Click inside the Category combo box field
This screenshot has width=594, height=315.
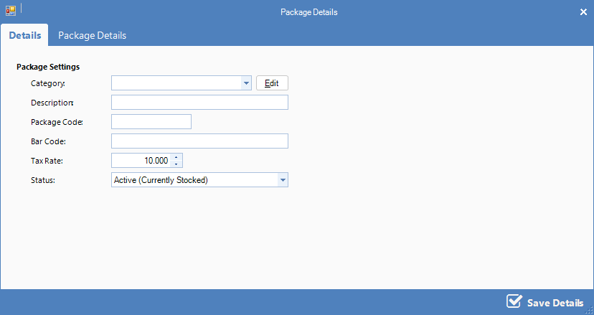coord(176,83)
